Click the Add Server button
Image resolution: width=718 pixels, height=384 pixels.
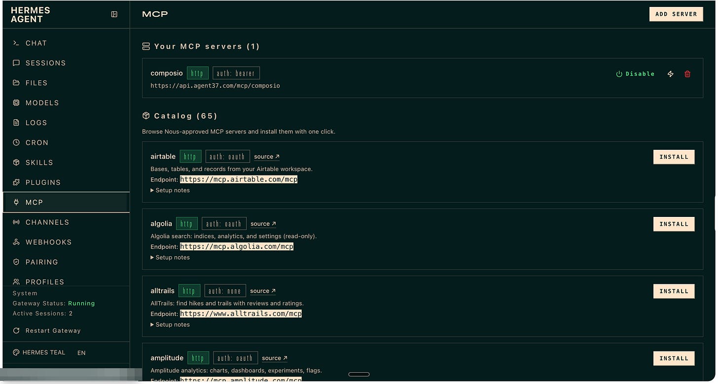[676, 14]
